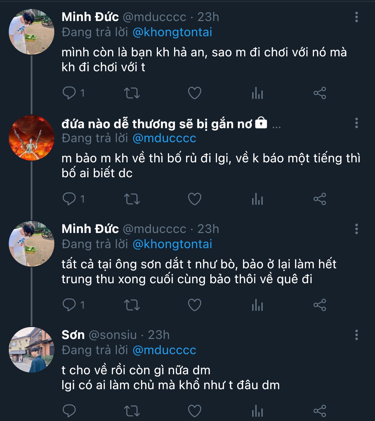Open Sơn's display name profile
The width and height of the screenshot is (375, 421).
pos(73,335)
